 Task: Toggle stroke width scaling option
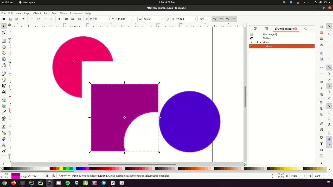point(215,19)
